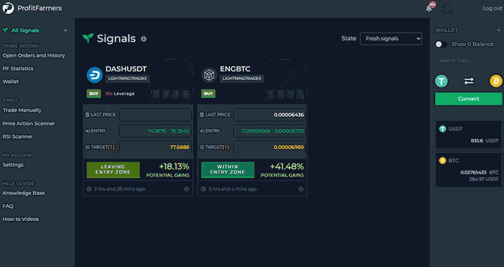Click the 0.02765433 BTC balance
This screenshot has height=267, width=504.
pos(479,173)
